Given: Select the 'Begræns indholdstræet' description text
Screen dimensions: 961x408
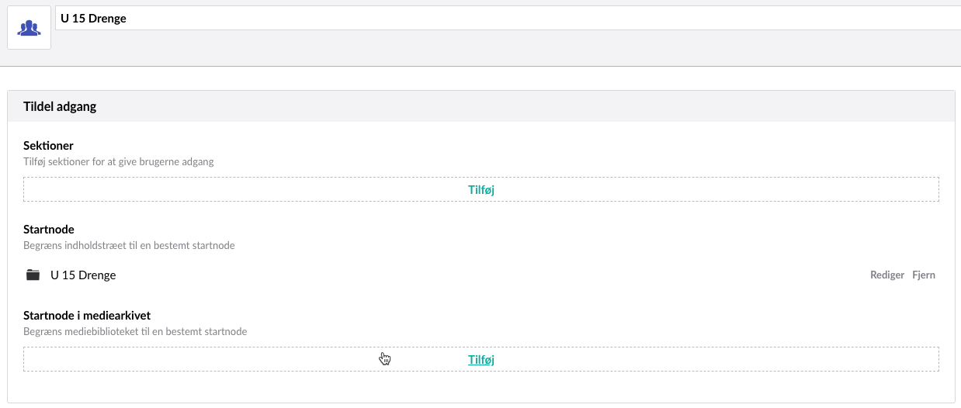Looking at the screenshot, I should pos(129,245).
